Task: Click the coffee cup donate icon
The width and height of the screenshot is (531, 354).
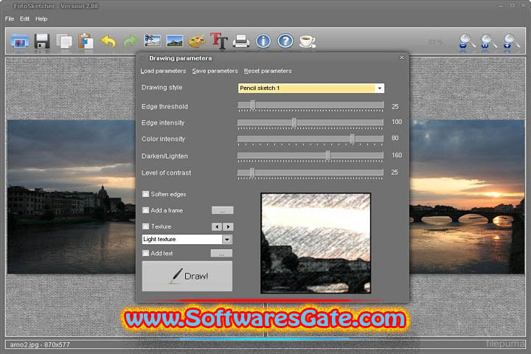Action: point(308,41)
